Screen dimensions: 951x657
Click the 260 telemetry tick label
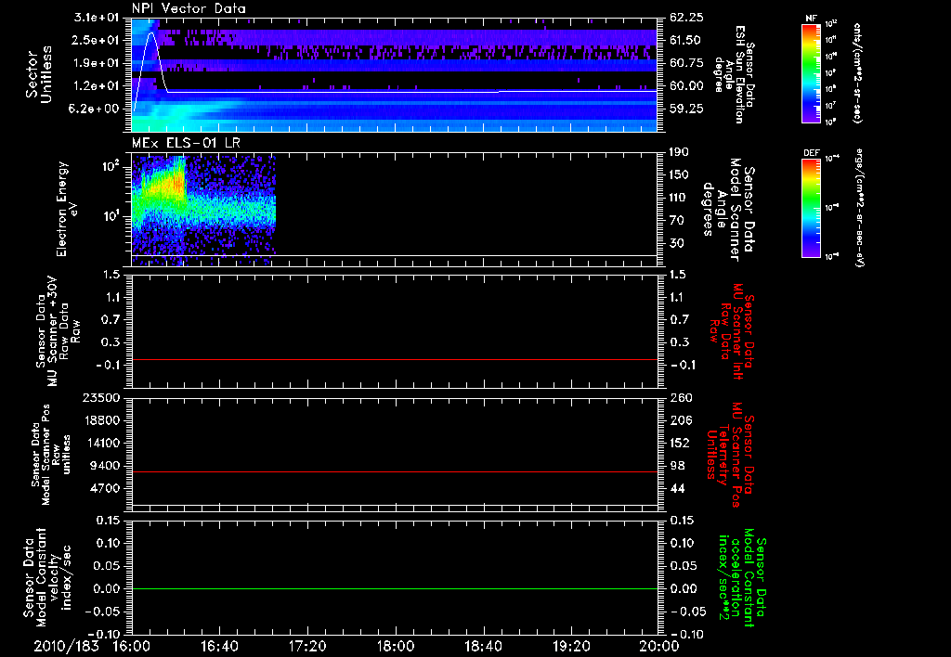680,398
